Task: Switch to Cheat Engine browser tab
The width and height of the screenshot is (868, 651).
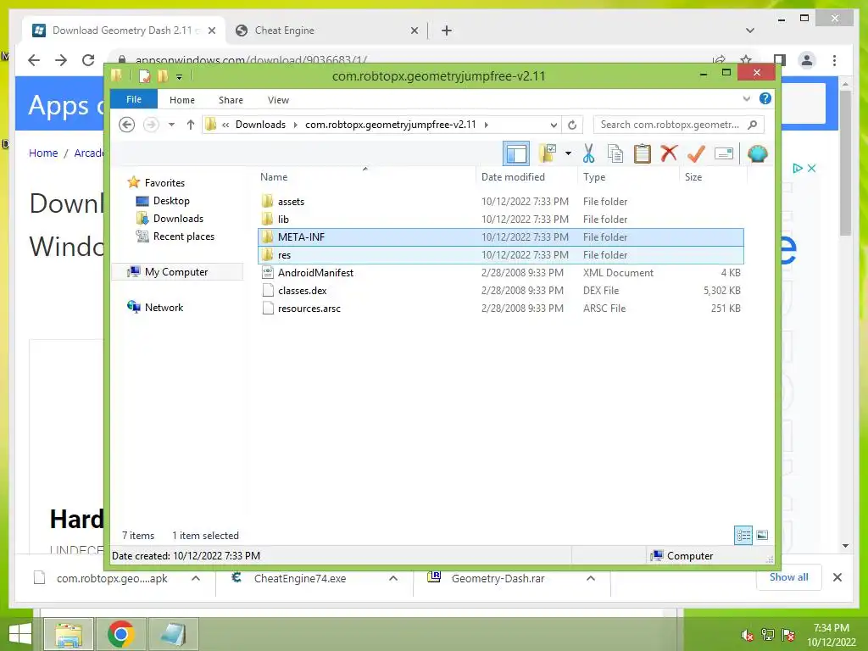Action: pyautogui.click(x=326, y=31)
